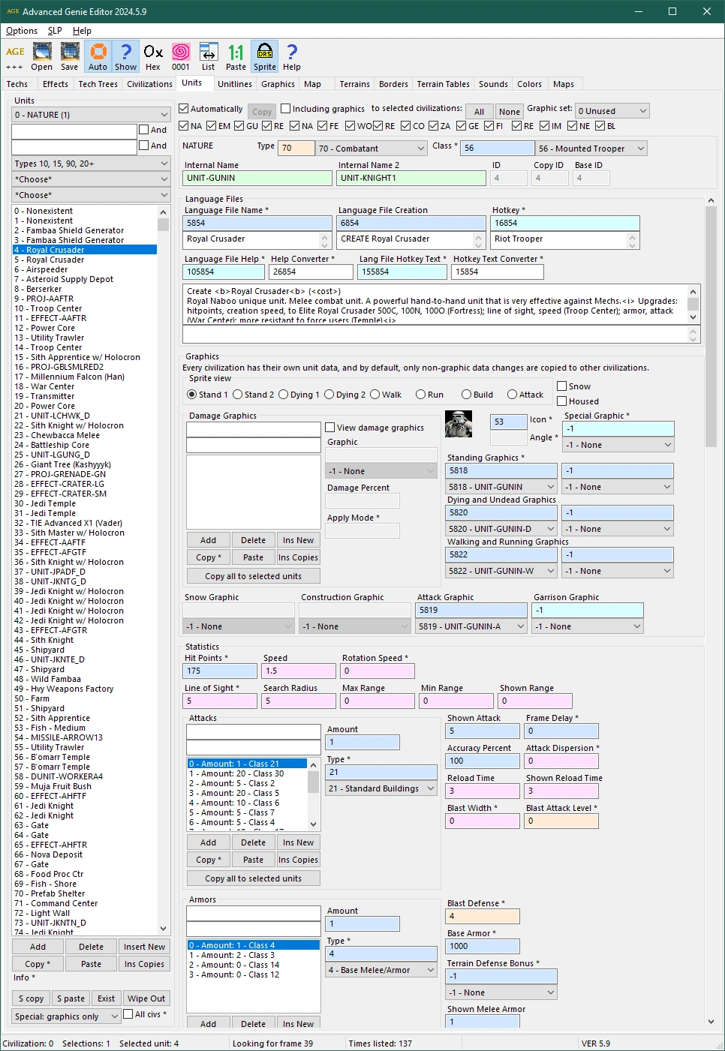Click the None civilizations button
This screenshot has height=1051, width=725.
(x=509, y=112)
